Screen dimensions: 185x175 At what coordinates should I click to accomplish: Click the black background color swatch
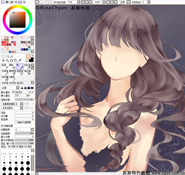(x=32, y=60)
